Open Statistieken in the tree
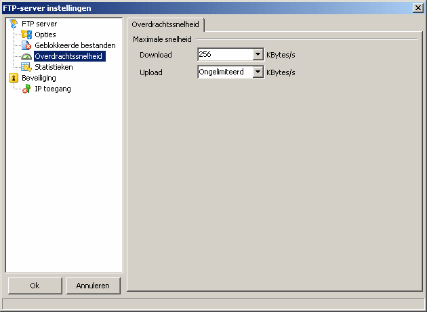Screen dimensions: 427x312 54,67
